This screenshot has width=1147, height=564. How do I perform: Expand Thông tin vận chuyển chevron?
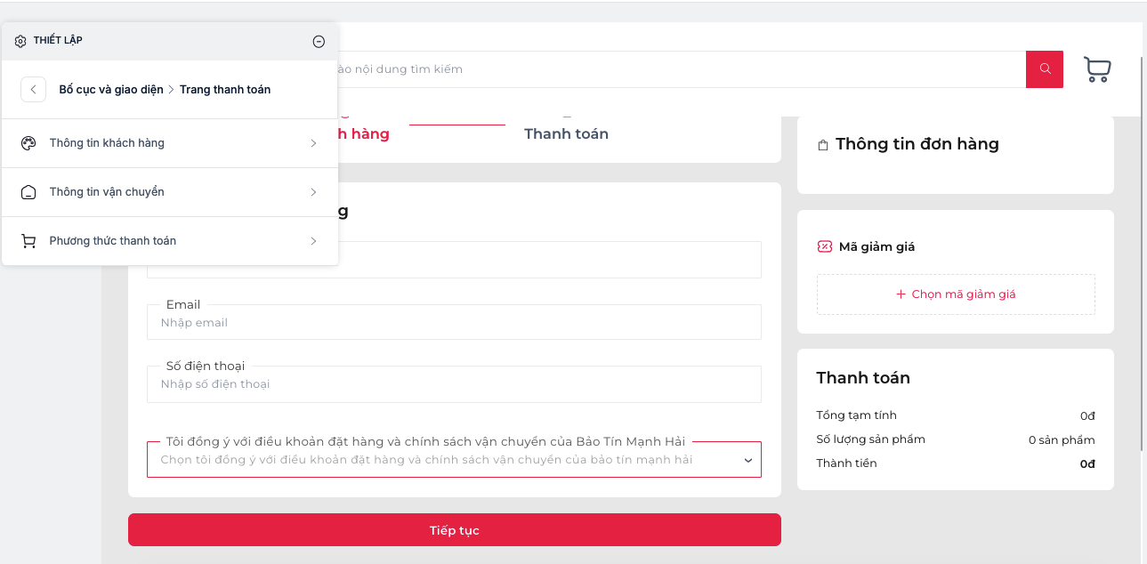pos(313,192)
